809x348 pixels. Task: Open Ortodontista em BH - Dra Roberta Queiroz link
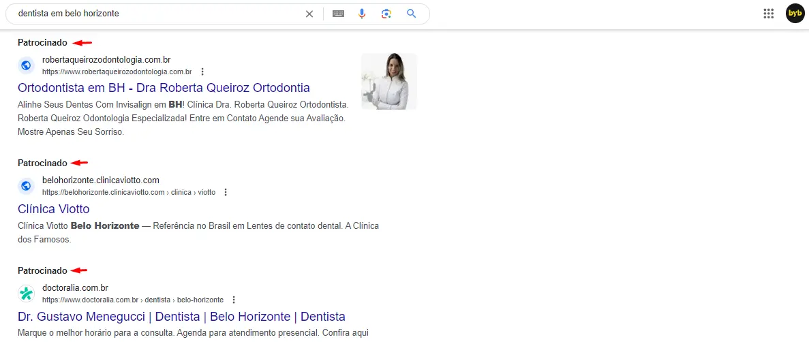pyautogui.click(x=164, y=86)
